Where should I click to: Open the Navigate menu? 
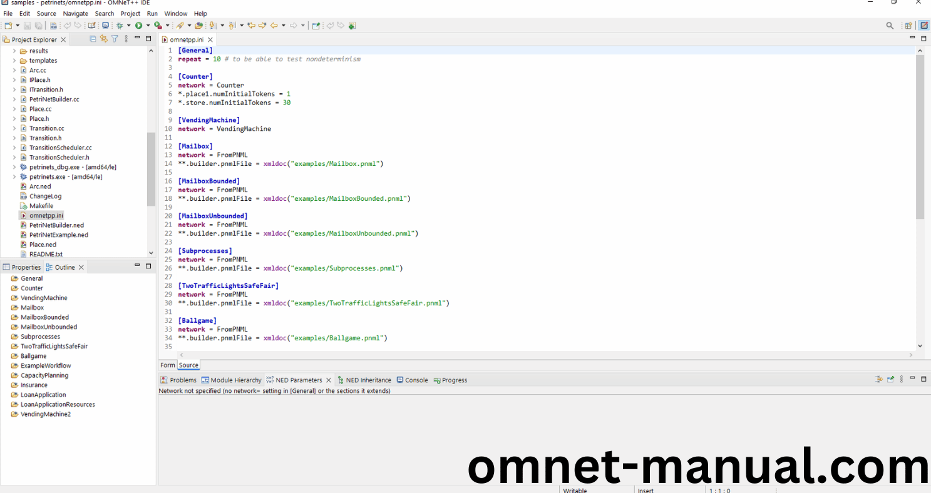pyautogui.click(x=75, y=13)
